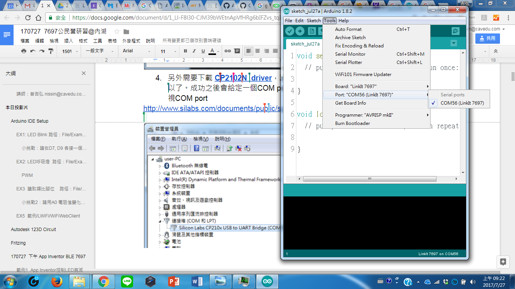Click the Verify checkmark button in Arduino
The width and height of the screenshot is (515, 289).
click(290, 31)
